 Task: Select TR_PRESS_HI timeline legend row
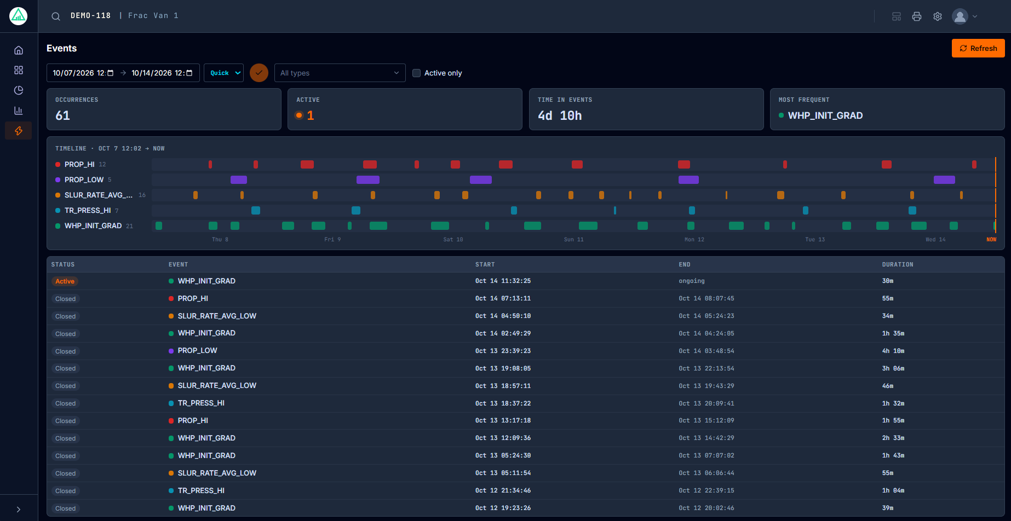pyautogui.click(x=87, y=210)
